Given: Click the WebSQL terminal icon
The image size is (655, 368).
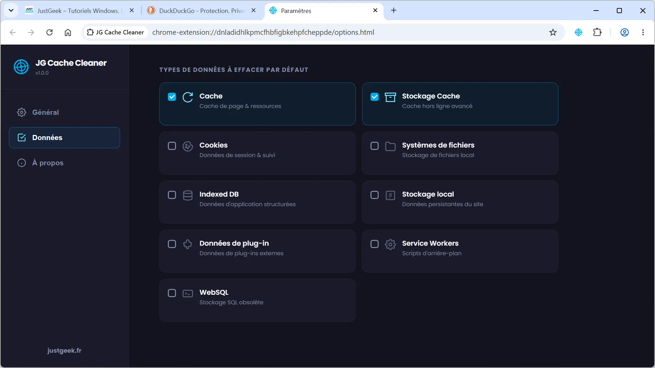Looking at the screenshot, I should pyautogui.click(x=188, y=293).
